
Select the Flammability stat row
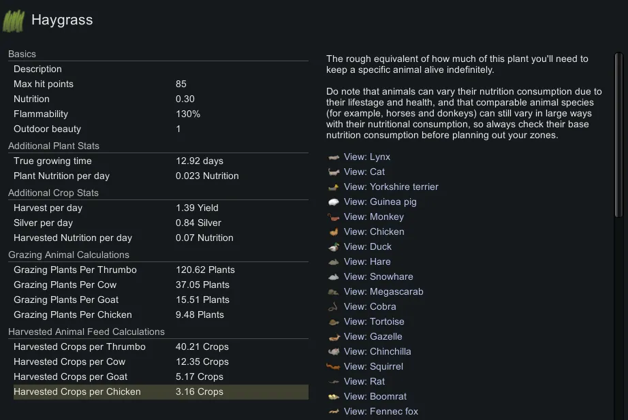pos(160,114)
